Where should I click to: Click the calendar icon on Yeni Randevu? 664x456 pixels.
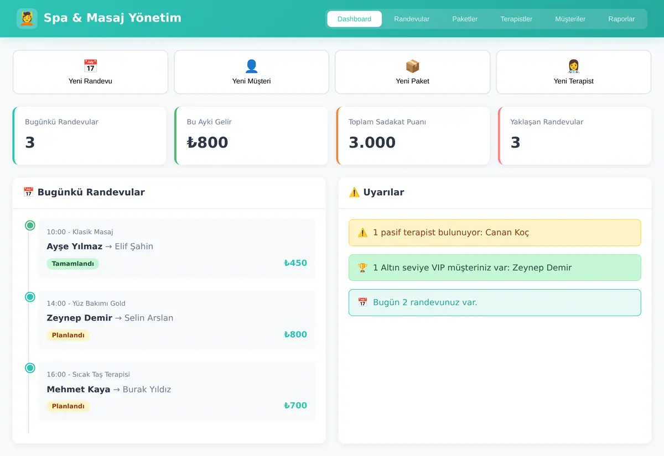(x=90, y=66)
